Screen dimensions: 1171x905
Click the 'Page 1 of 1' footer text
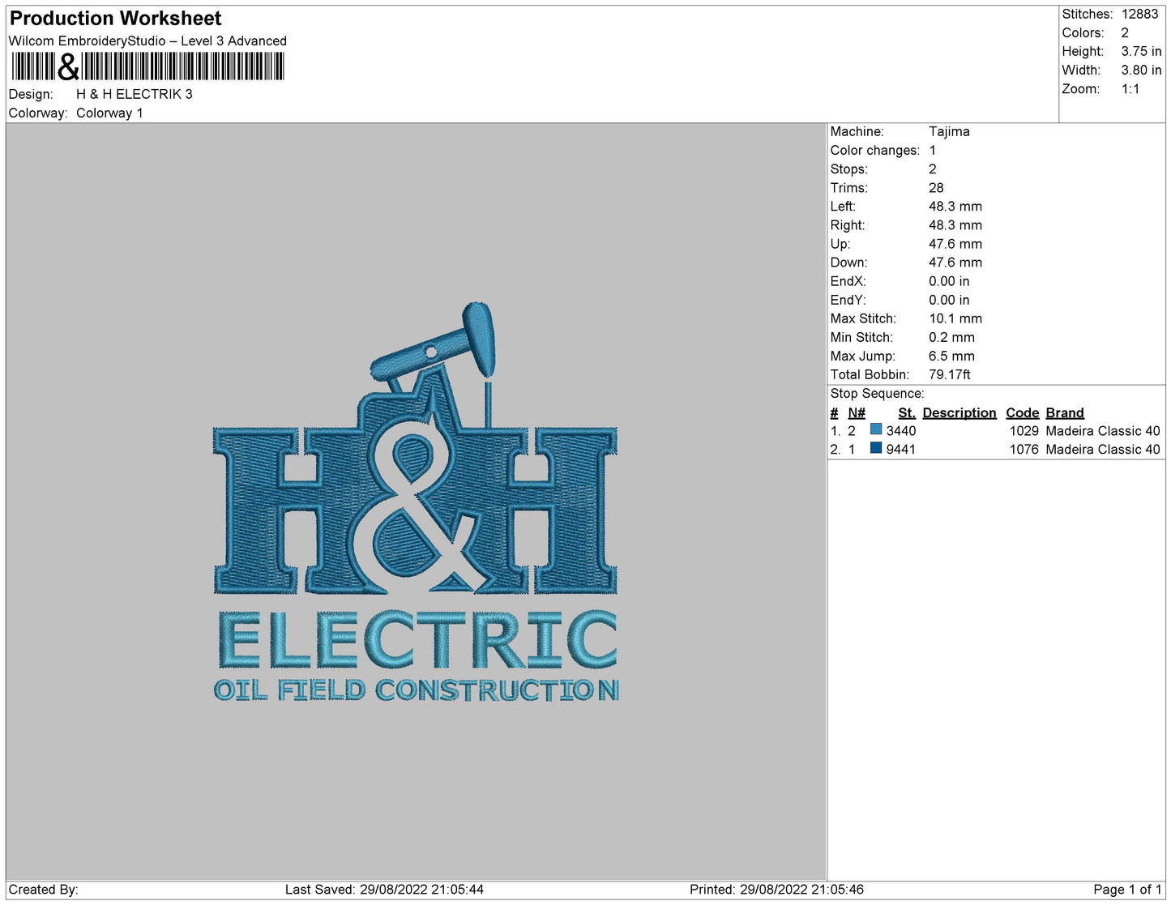[1127, 889]
